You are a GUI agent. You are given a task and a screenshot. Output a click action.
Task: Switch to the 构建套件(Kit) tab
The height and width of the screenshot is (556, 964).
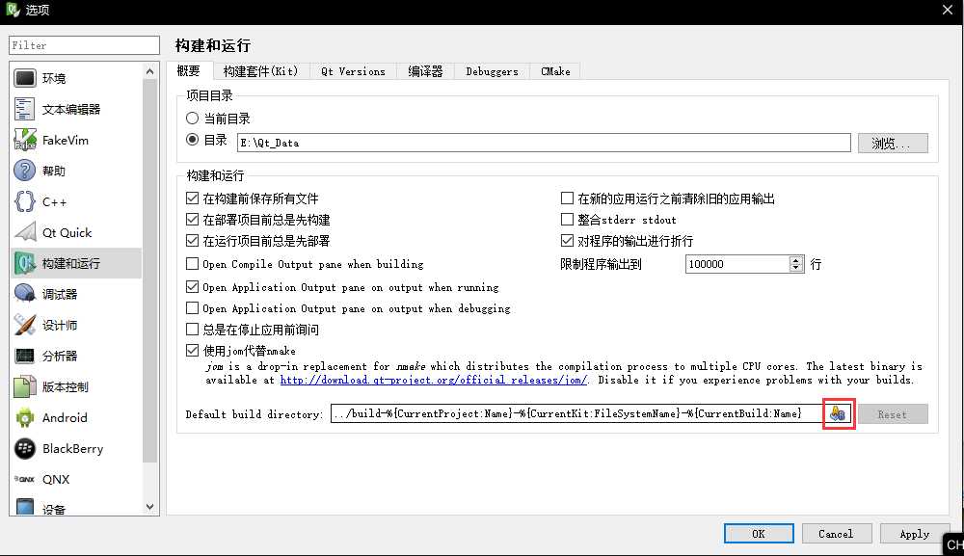(260, 71)
